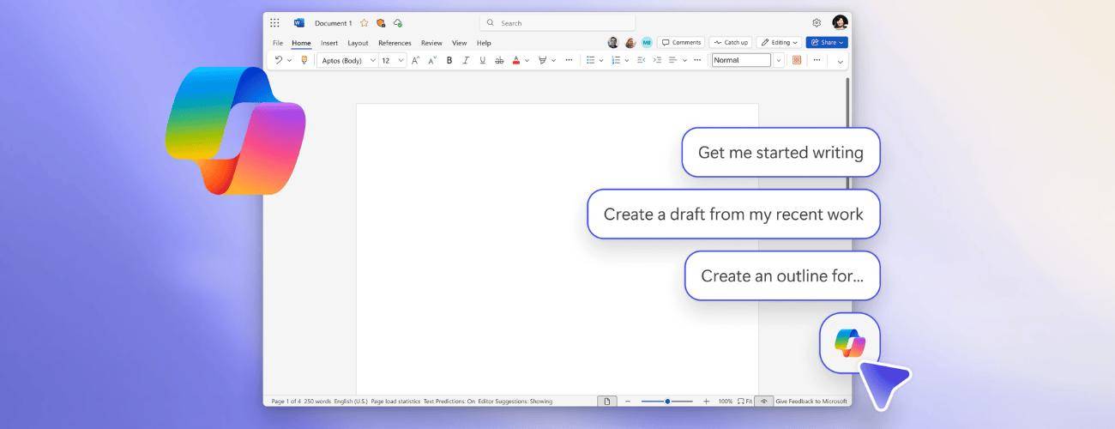Expand the font size 12 dropdown
Screen dimensions: 1115x429
click(x=393, y=60)
